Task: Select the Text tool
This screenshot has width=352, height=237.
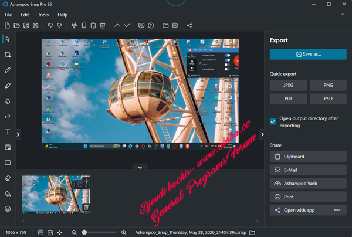Action: pyautogui.click(x=8, y=132)
